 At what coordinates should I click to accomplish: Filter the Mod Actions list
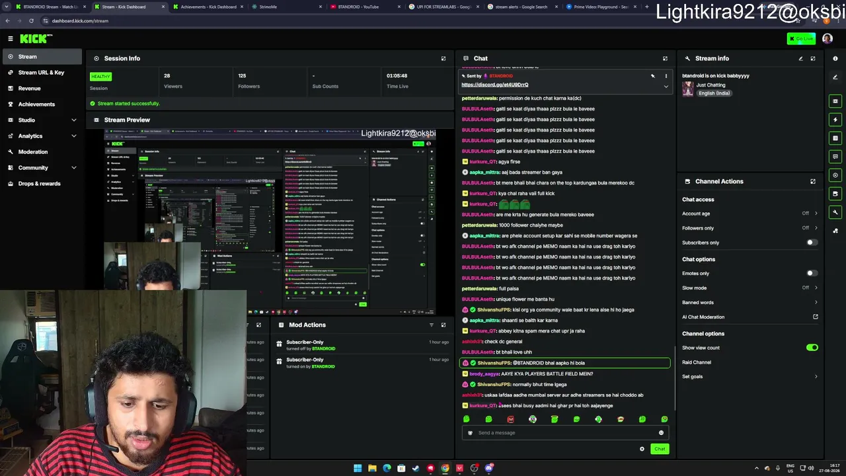[x=431, y=325]
